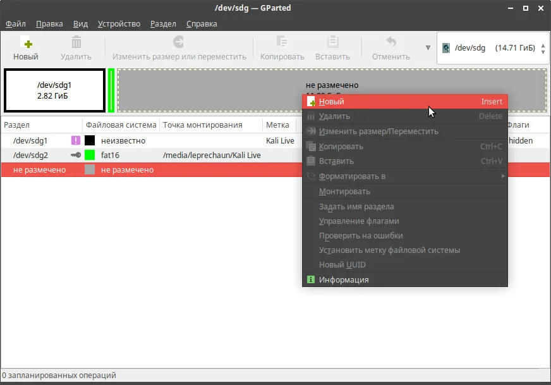551x385 pixels.
Task: Open the Раздел menu in menu bar
Action: click(x=163, y=24)
